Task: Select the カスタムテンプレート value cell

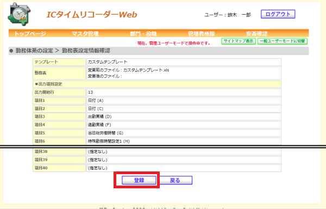Action: click(x=184, y=62)
